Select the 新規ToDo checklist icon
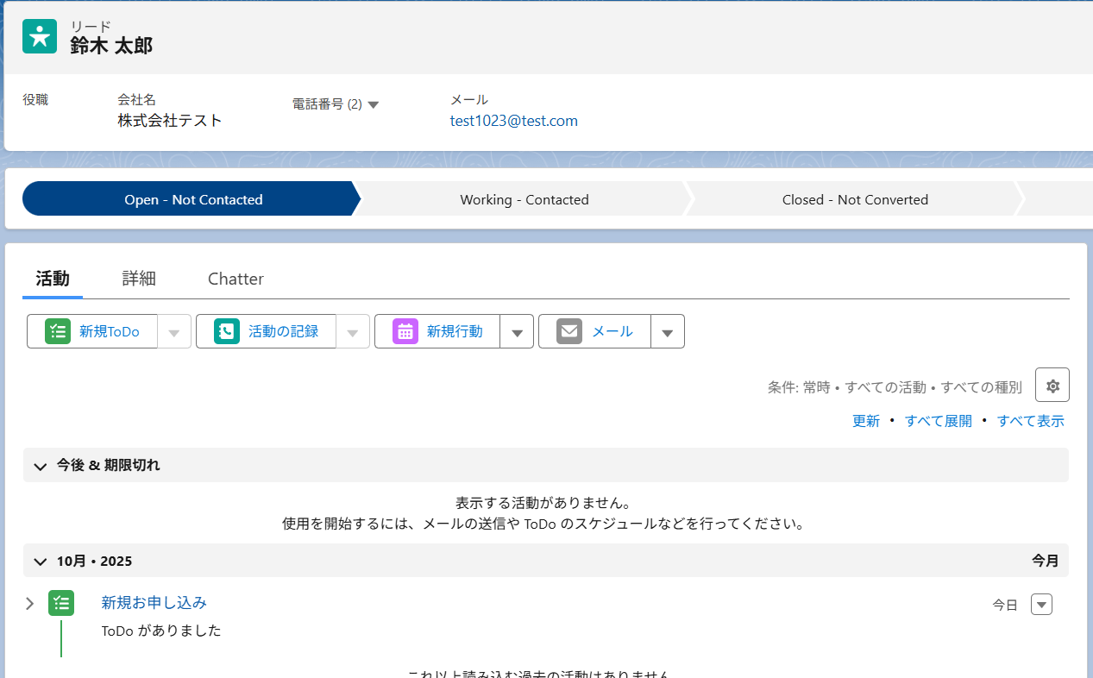 pos(57,330)
